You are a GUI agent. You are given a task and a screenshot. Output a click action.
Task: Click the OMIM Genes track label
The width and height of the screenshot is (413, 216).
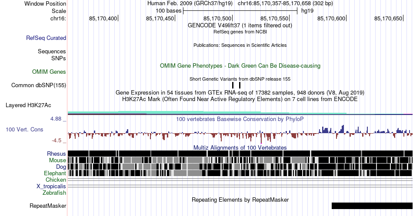point(49,72)
